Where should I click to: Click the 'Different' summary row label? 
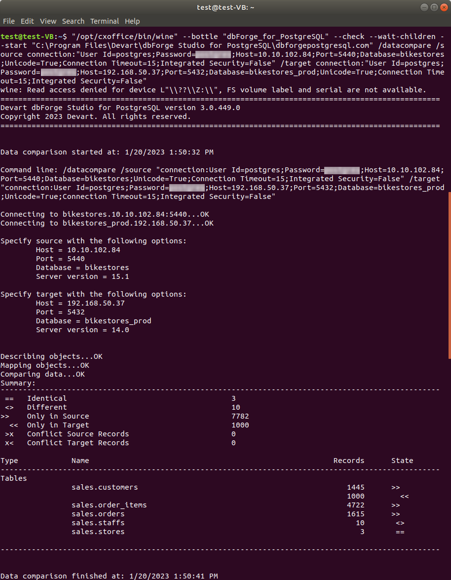(x=47, y=407)
